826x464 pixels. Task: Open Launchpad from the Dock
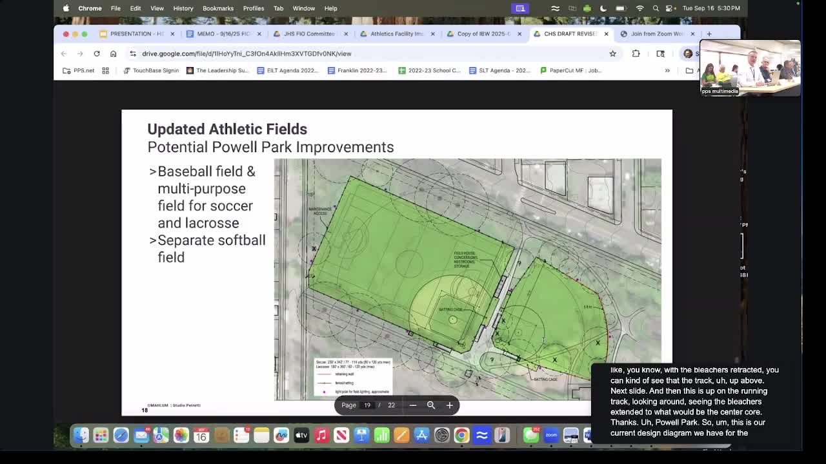[x=101, y=436]
